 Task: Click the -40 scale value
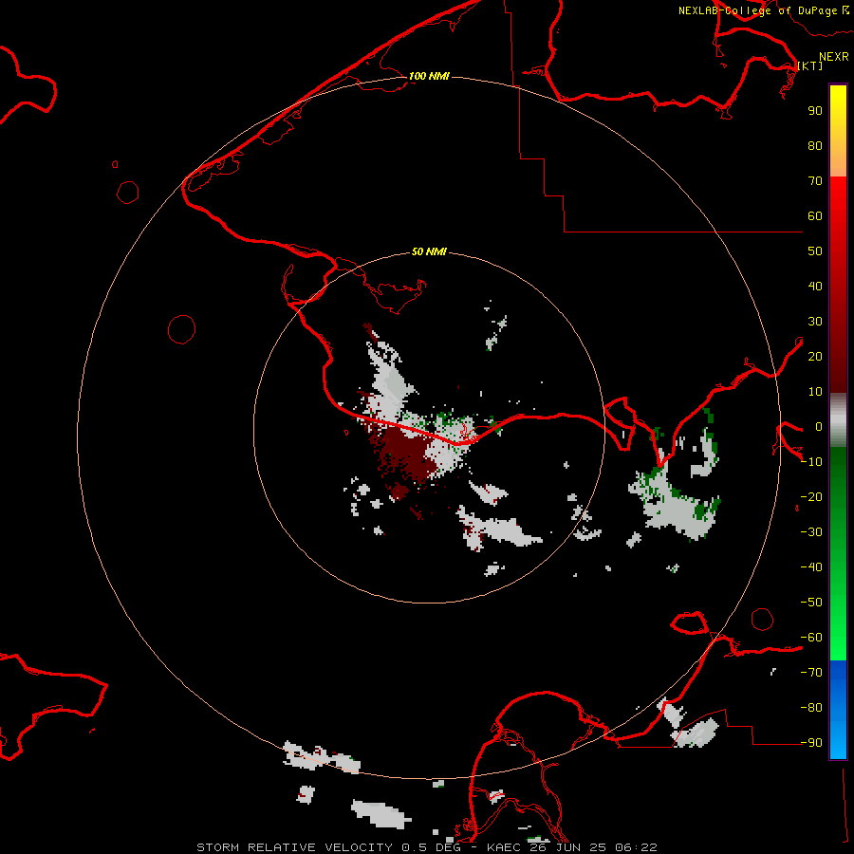811,567
